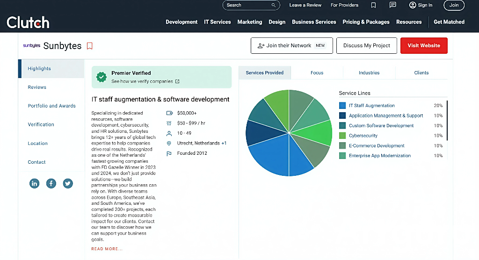479x260 pixels.
Task: Open the Business Services dropdown menu
Action: coord(314,22)
